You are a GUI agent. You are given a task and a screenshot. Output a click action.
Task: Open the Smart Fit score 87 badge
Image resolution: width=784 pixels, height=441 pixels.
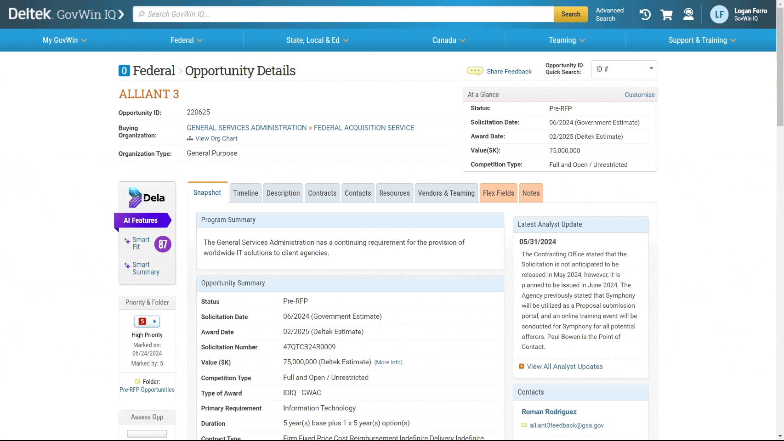[163, 244]
